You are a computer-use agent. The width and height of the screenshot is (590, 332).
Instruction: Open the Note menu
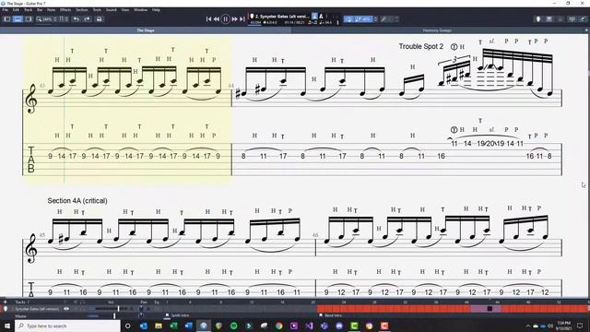pos(52,10)
